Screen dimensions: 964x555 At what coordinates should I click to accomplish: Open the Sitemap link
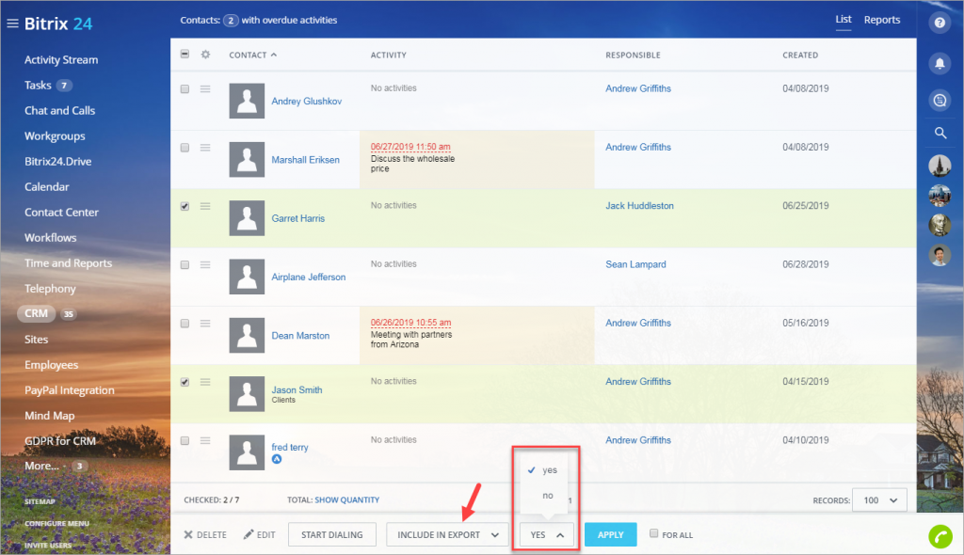(40, 501)
